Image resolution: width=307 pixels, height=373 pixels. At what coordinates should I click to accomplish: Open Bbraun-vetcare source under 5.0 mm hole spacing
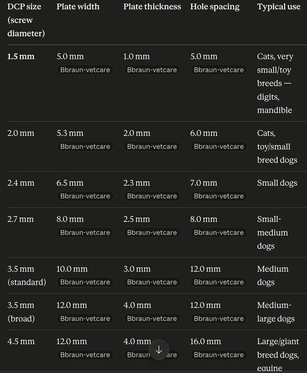tap(219, 70)
